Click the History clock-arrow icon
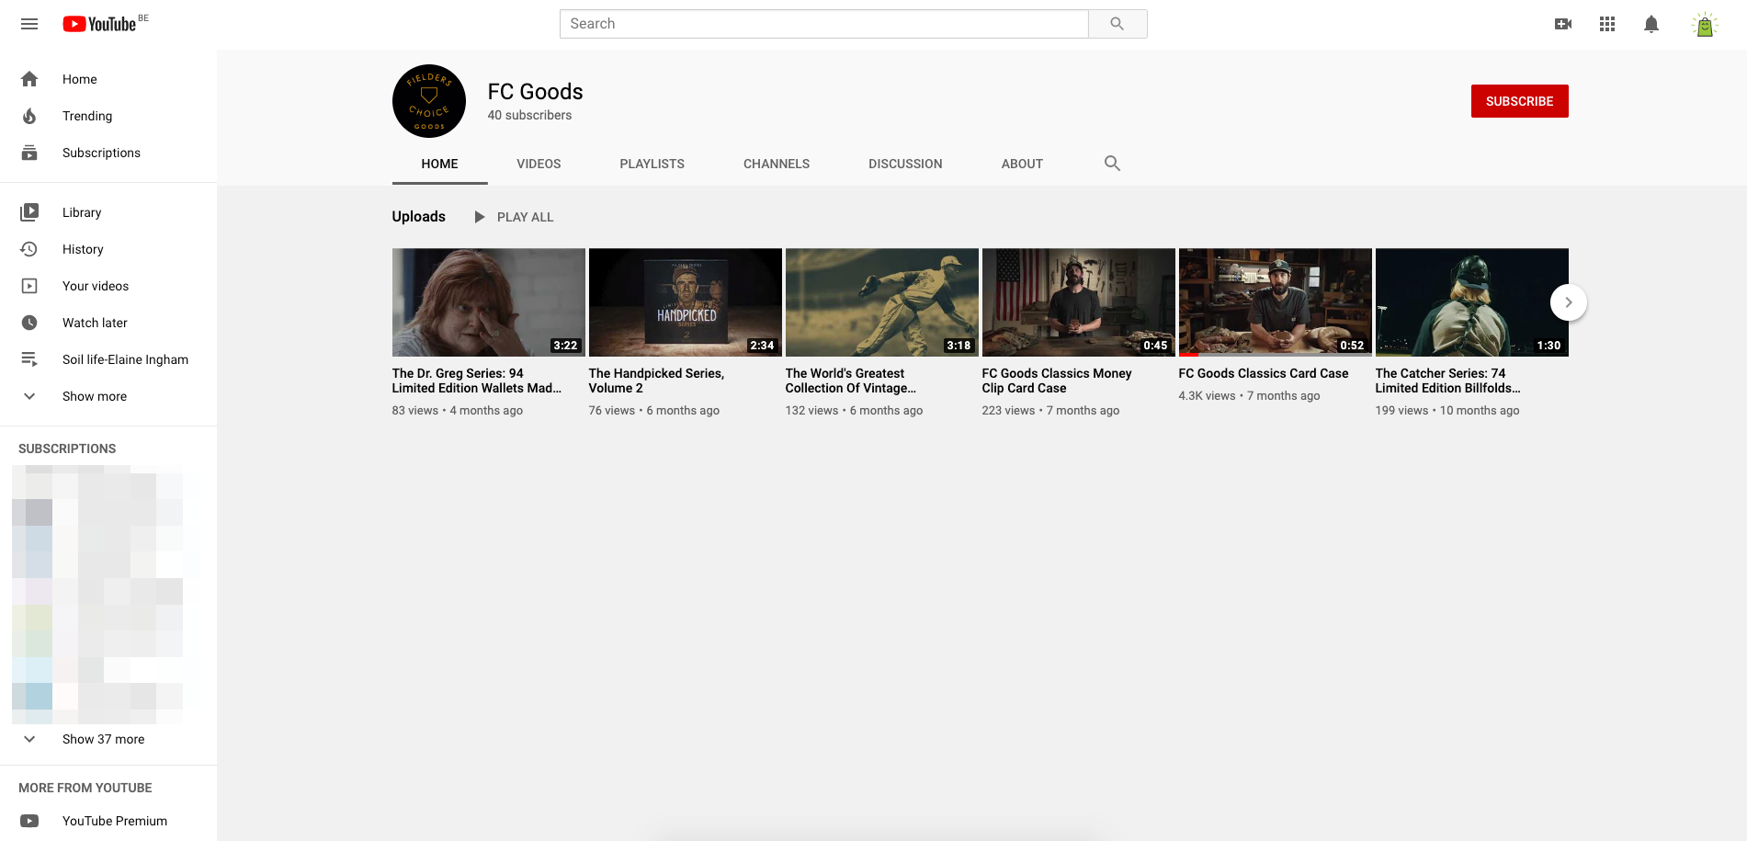The image size is (1747, 841). 29,249
